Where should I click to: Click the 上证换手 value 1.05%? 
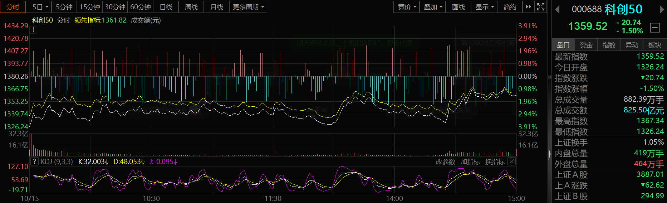pos(653,142)
